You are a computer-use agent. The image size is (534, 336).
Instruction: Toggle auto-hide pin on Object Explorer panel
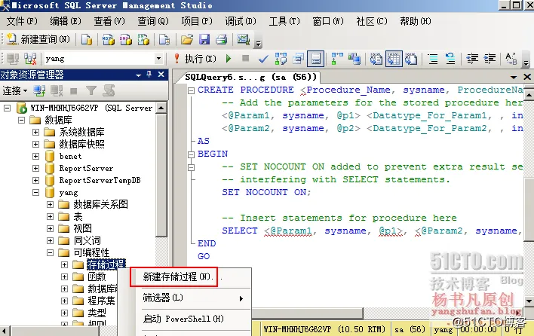pos(149,74)
